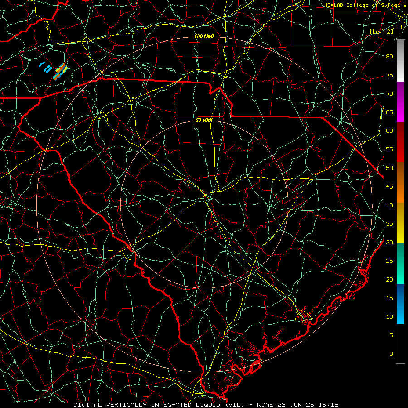Click the 60 value on the VIL scale
Screen dimensions: 408x408
point(389,131)
